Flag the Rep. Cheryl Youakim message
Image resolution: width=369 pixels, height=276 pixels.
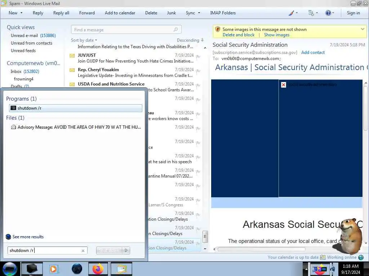(x=198, y=71)
